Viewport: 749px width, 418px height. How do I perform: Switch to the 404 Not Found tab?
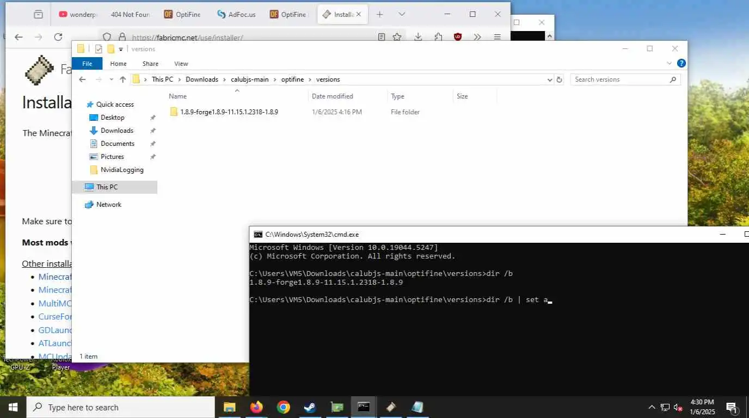[x=130, y=15]
